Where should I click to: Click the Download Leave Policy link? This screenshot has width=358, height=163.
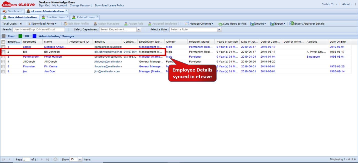coord(109,5)
